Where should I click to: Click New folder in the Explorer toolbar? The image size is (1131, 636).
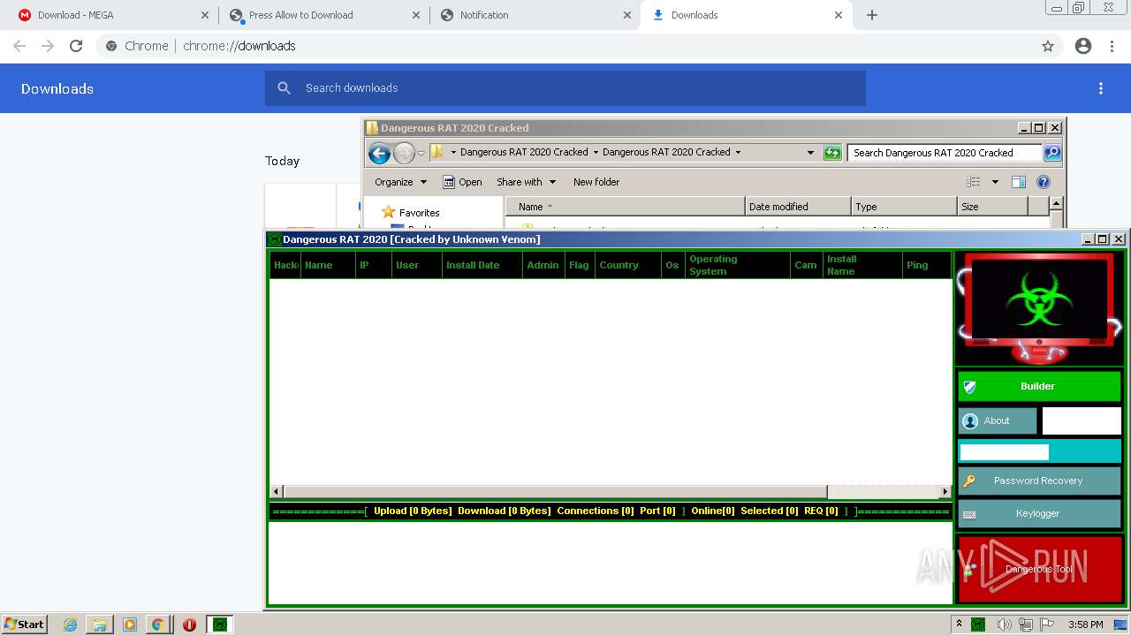point(596,182)
